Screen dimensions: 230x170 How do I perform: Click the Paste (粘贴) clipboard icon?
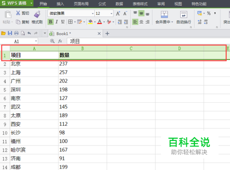coord(8,14)
